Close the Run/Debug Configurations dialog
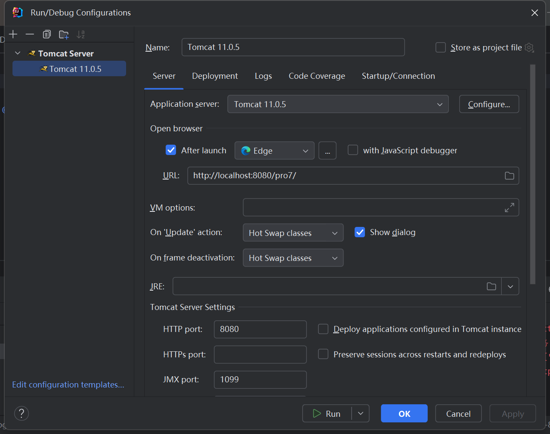 coord(535,13)
